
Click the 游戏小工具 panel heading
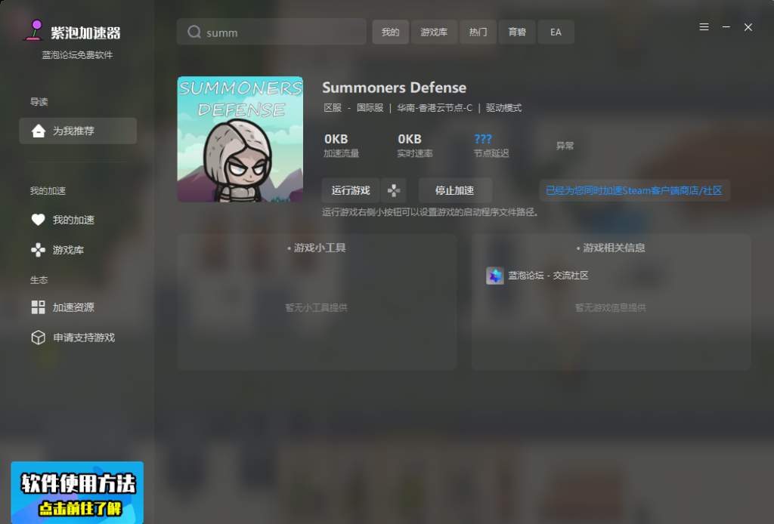(320, 248)
